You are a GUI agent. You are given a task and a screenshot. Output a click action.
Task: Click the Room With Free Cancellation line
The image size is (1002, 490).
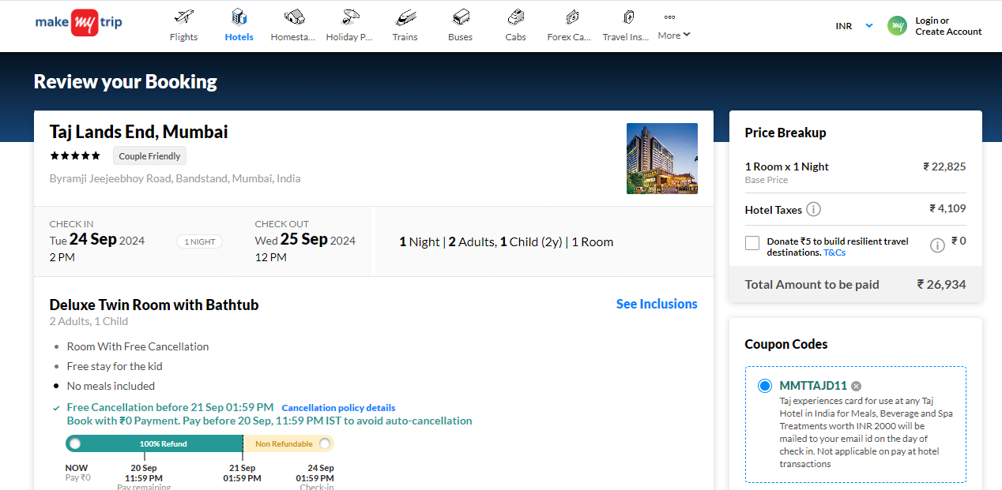137,346
